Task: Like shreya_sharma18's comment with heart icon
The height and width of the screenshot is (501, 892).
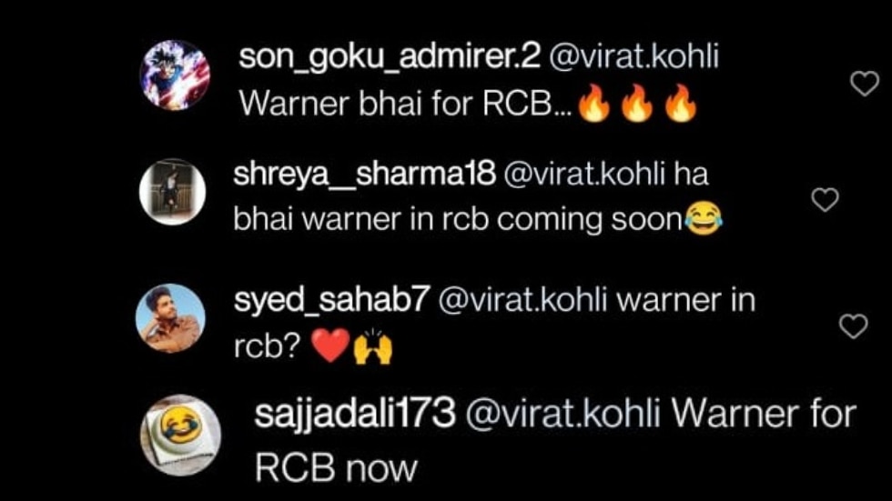Action: tap(825, 199)
